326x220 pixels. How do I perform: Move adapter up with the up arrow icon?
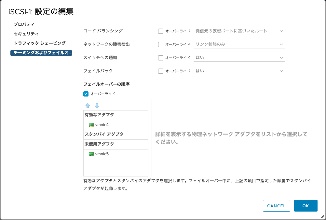[88, 106]
